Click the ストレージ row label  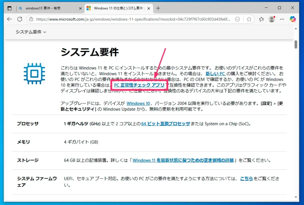point(28,160)
